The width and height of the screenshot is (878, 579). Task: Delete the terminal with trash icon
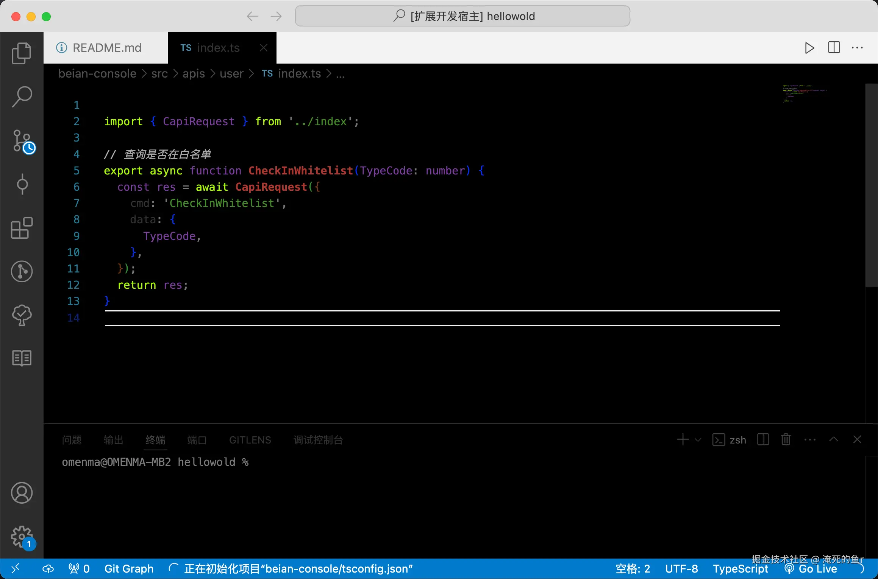(x=786, y=440)
